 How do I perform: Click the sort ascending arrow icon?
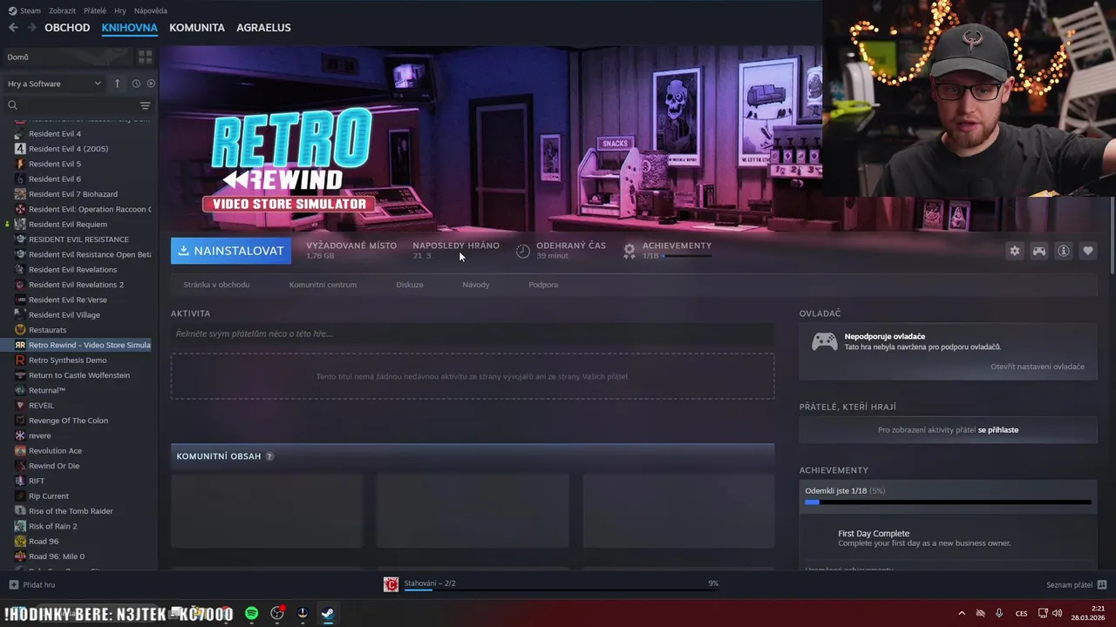point(118,84)
